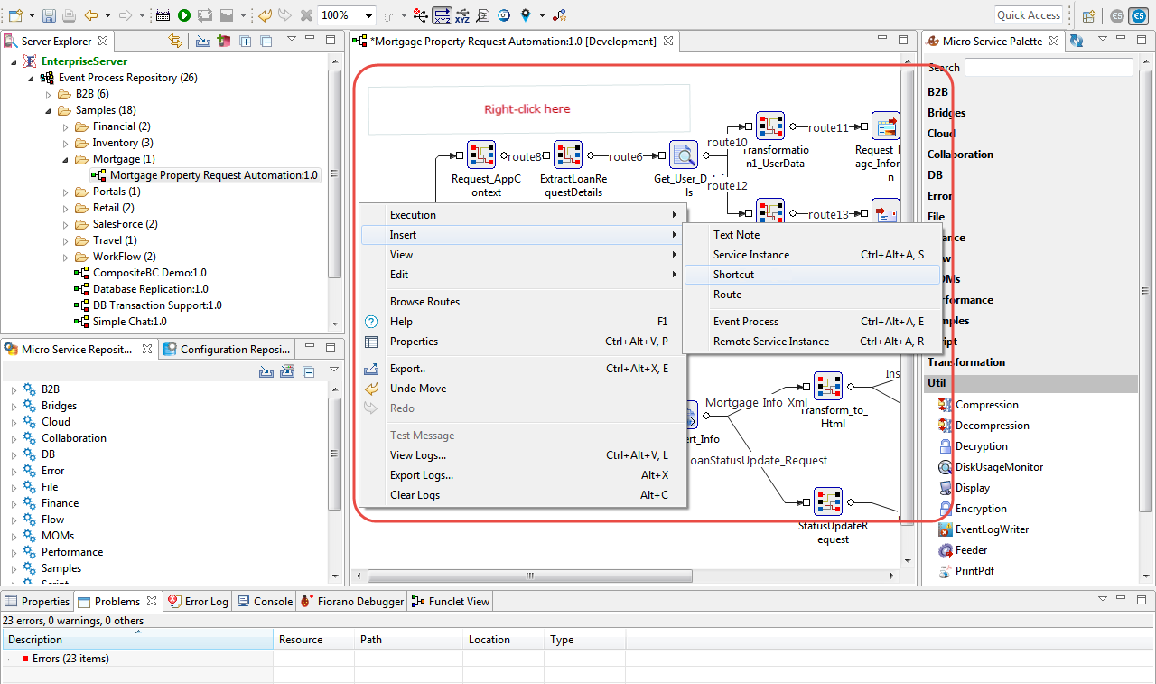Click the Save icon in the toolbar
Screen dimensions: 1156x684
[49, 15]
